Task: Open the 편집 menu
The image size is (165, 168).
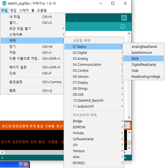Action: point(13,11)
